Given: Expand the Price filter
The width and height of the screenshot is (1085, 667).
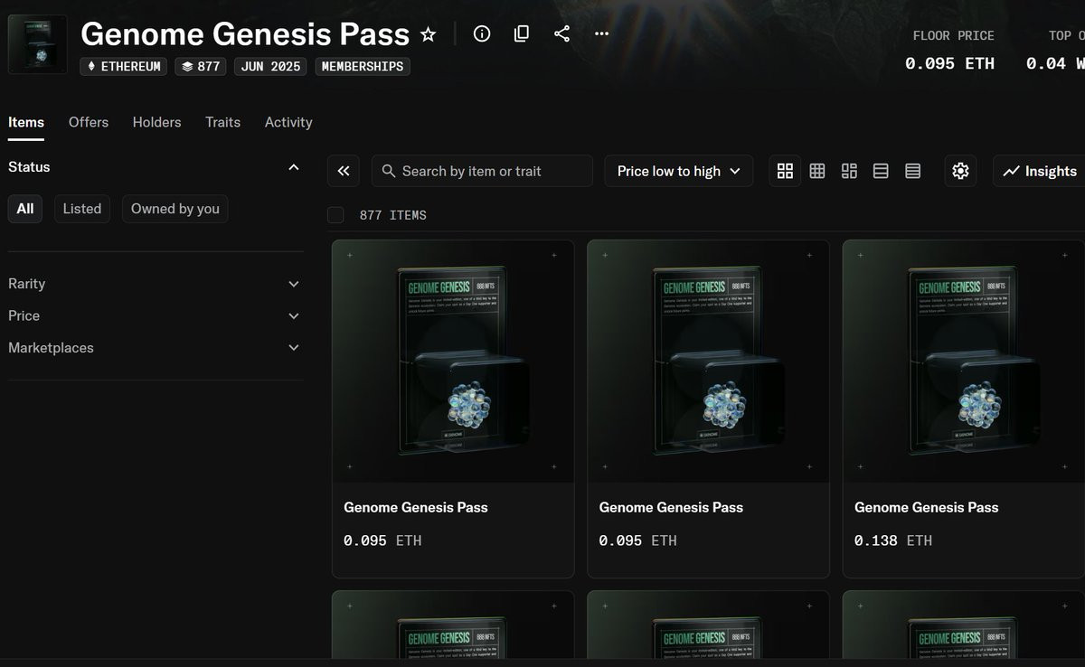Looking at the screenshot, I should coord(156,315).
